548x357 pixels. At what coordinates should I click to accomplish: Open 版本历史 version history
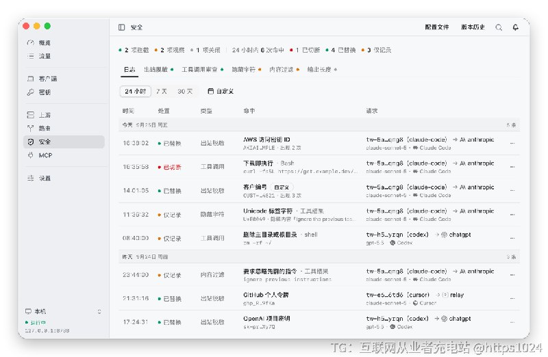click(473, 27)
